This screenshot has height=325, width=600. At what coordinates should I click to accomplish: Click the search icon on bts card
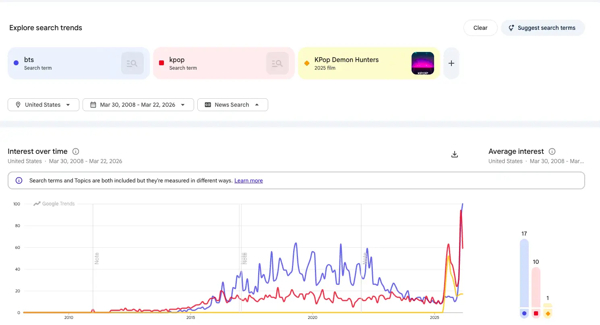(x=132, y=63)
